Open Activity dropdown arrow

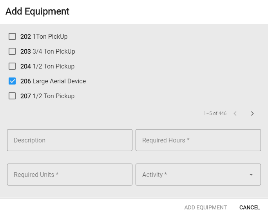pyautogui.click(x=251, y=175)
